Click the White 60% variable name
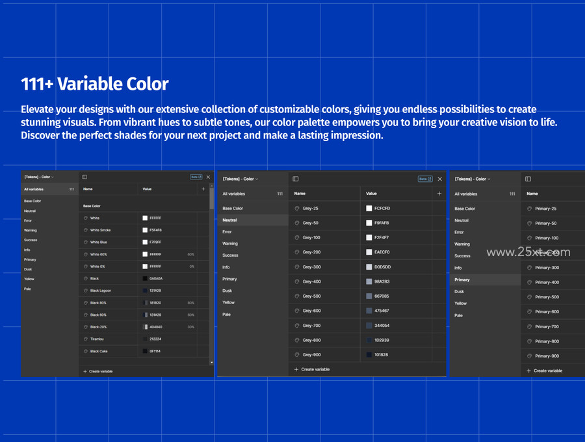 [99, 254]
